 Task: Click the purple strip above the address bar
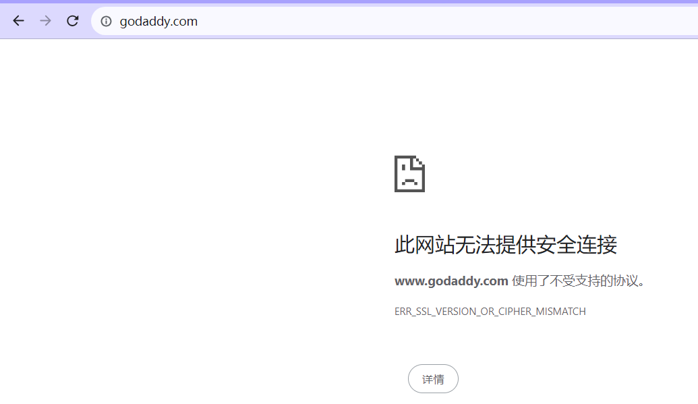tap(337, 2)
